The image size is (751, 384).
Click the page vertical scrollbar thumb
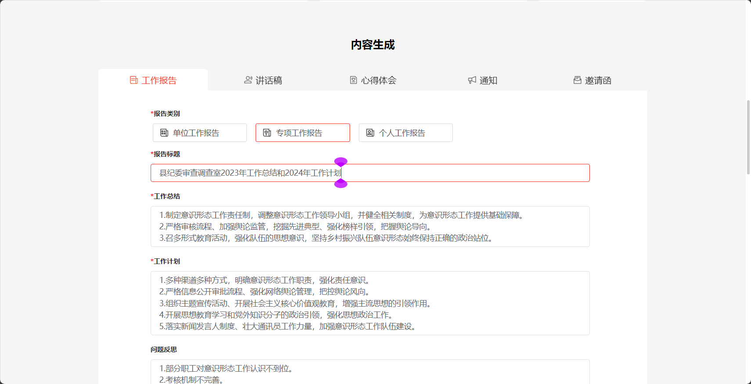(748, 137)
